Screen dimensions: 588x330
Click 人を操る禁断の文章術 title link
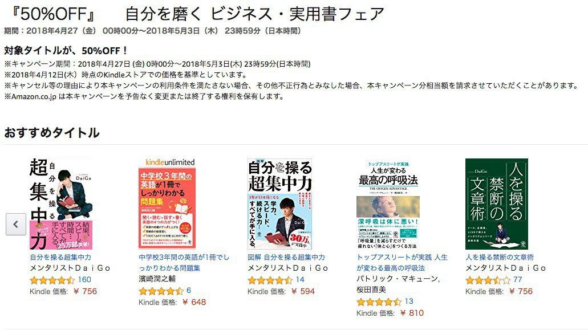[500, 258]
